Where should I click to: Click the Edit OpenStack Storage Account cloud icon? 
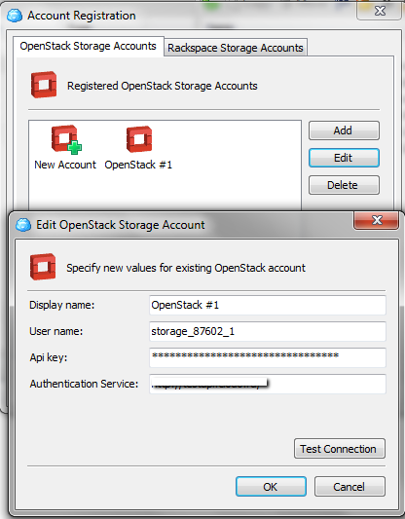23,225
